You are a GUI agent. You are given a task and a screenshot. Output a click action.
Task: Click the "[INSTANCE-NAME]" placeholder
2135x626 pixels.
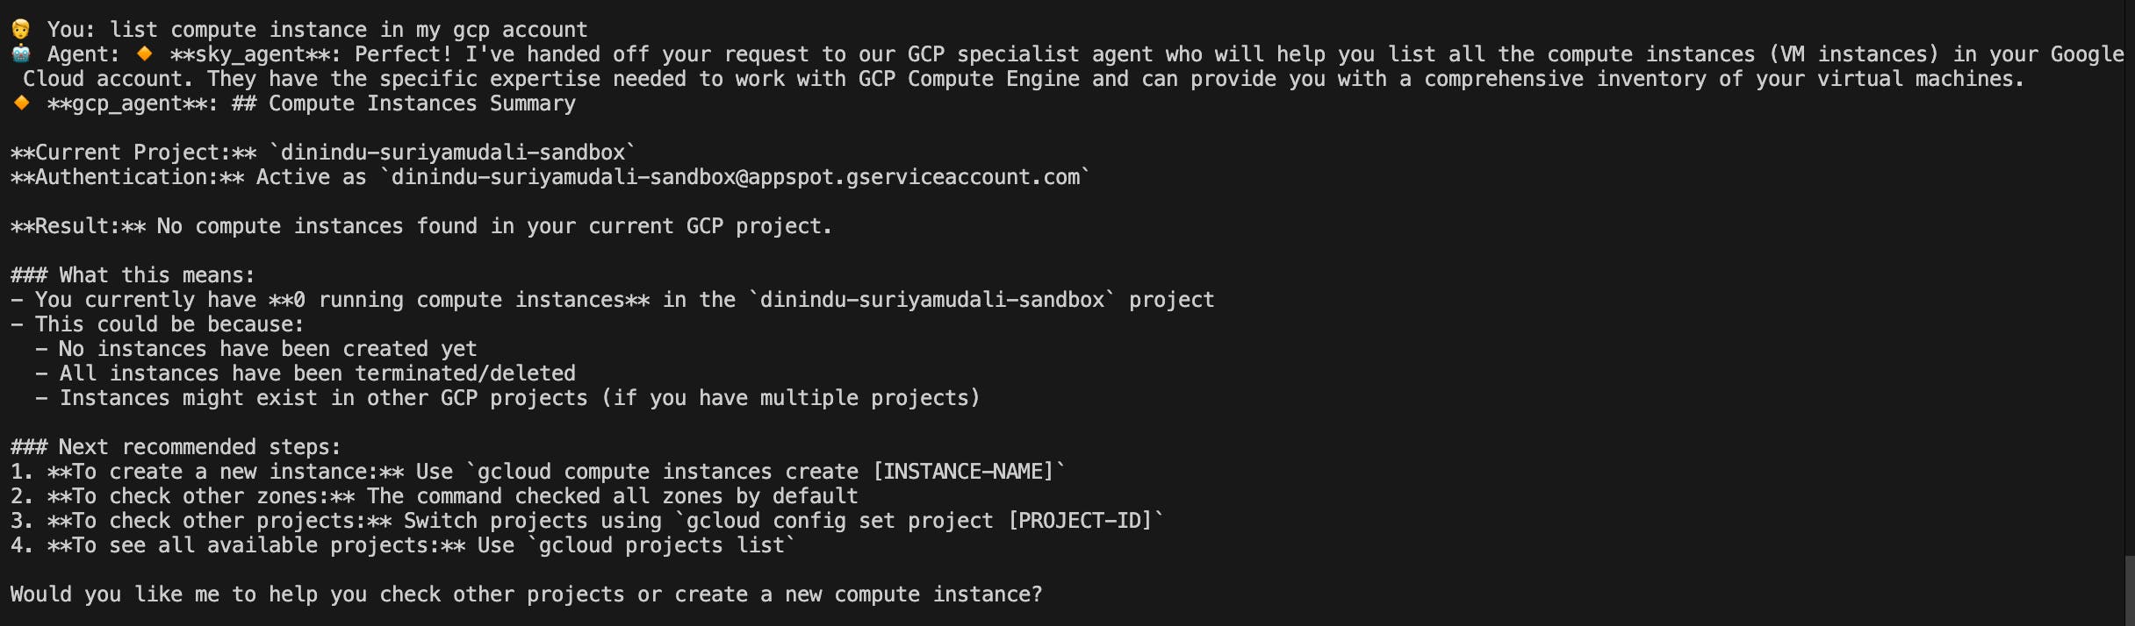pos(963,472)
